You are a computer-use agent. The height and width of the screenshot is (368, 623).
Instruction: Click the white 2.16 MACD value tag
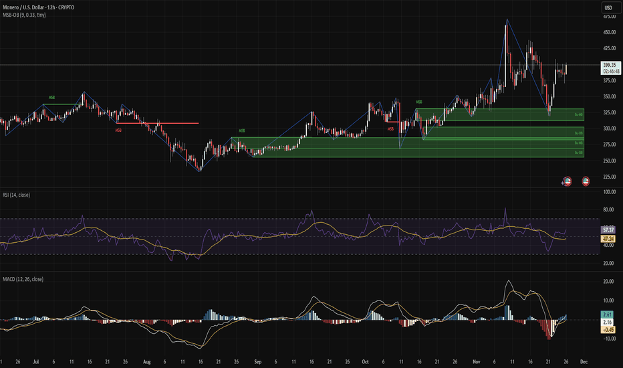pos(608,322)
